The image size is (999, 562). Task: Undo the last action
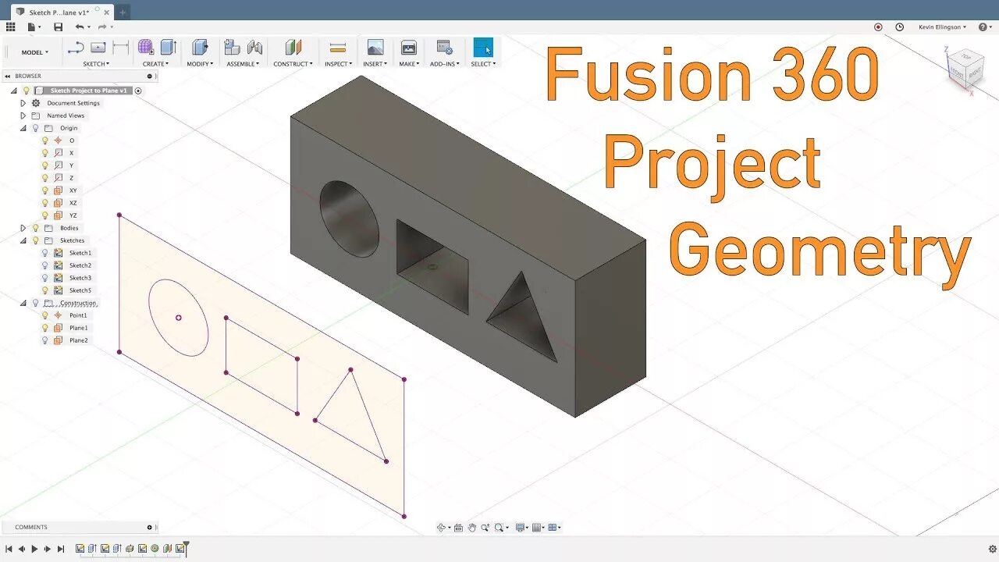(x=78, y=27)
